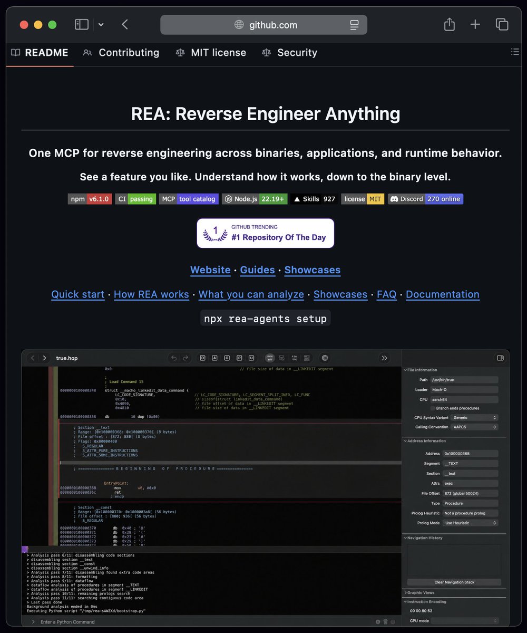Click the CI passing badge
The image size is (527, 633).
point(135,199)
